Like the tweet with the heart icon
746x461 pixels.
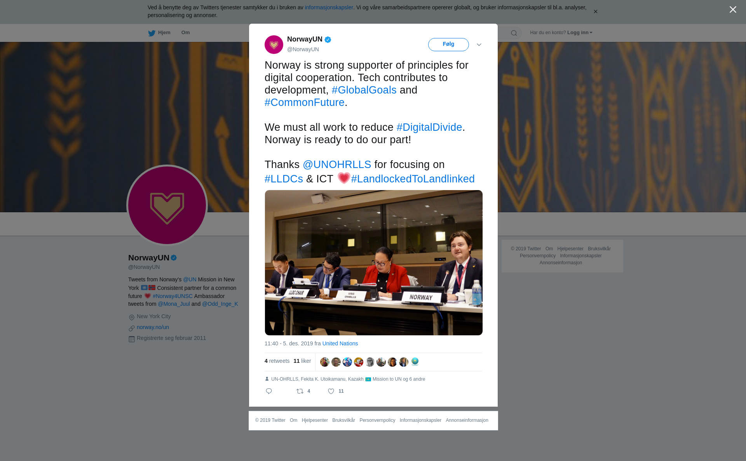pos(331,391)
